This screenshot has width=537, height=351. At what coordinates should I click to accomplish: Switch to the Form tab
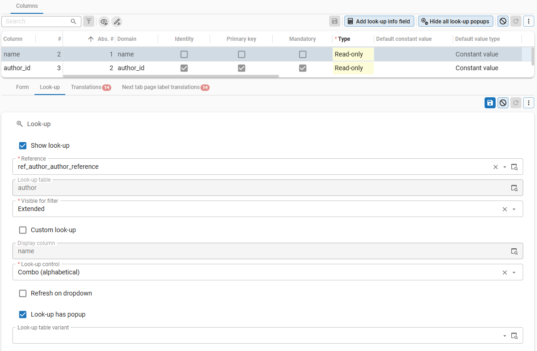[23, 87]
